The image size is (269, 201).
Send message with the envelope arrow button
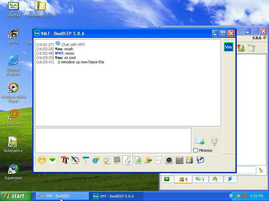tap(199, 141)
